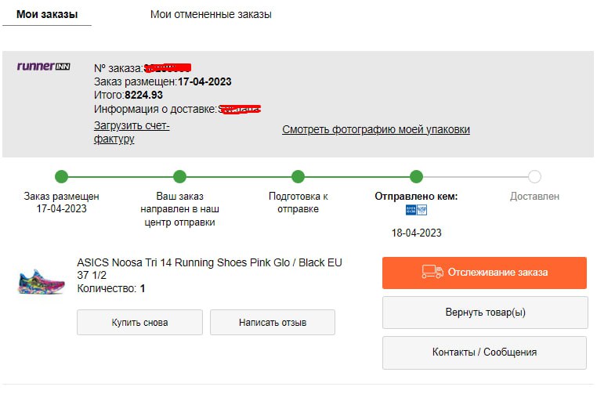
Task: Click Купить снова button
Action: click(x=139, y=323)
